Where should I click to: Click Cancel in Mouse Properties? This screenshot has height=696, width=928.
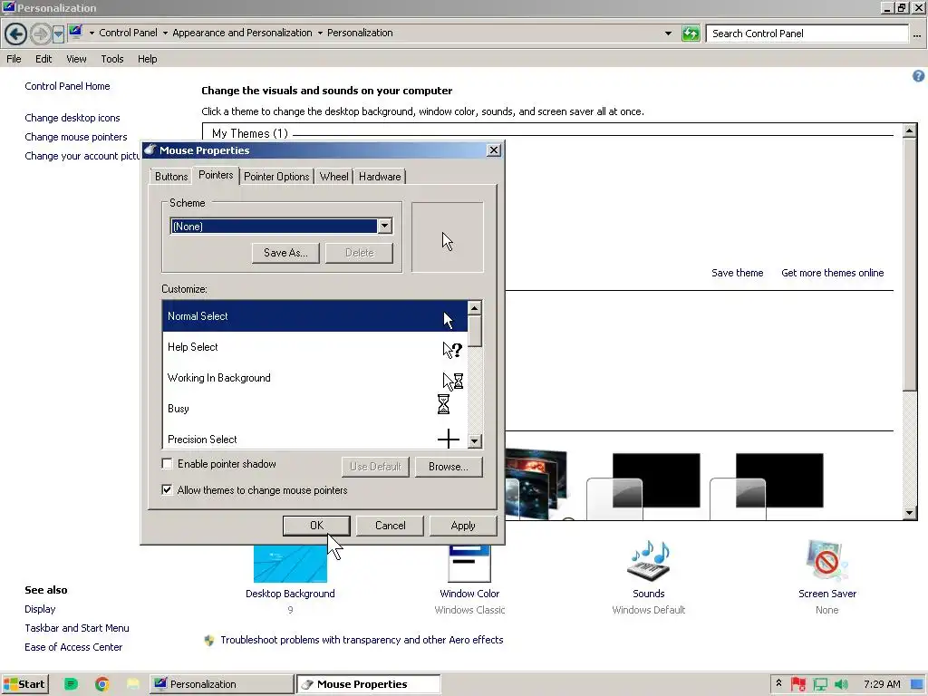click(390, 526)
